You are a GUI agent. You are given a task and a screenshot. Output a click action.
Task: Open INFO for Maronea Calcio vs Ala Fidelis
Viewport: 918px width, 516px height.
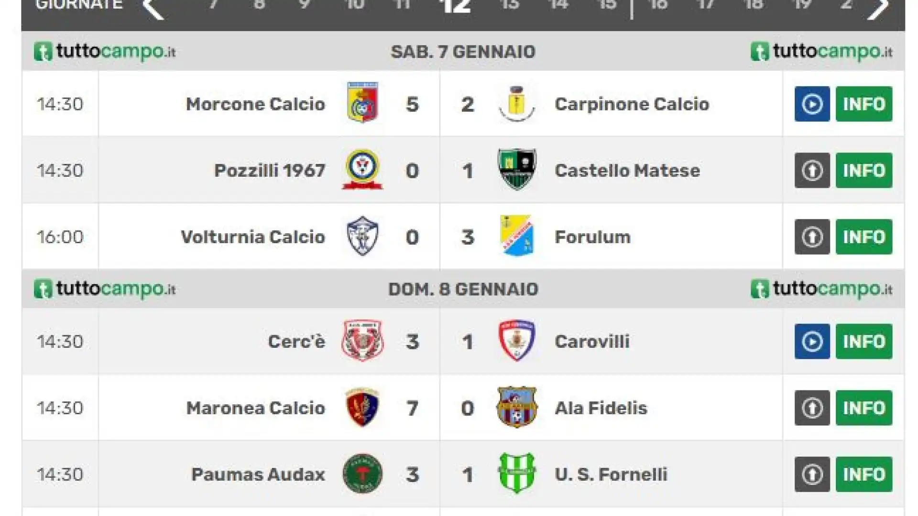(864, 408)
